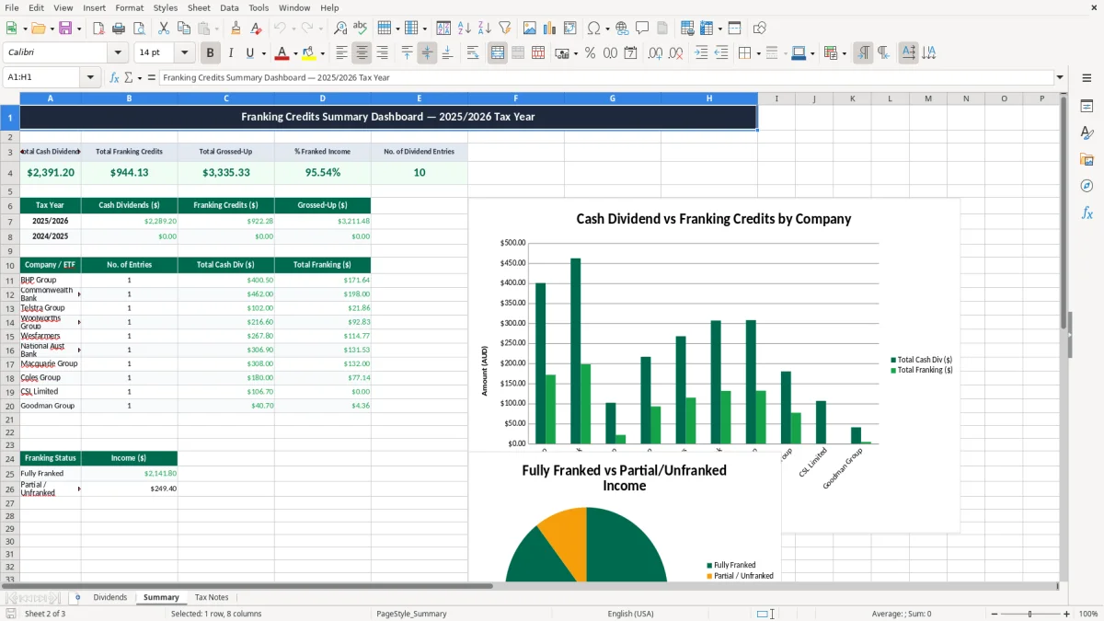Open the Data menu
This screenshot has width=1104, height=621.
[229, 7]
